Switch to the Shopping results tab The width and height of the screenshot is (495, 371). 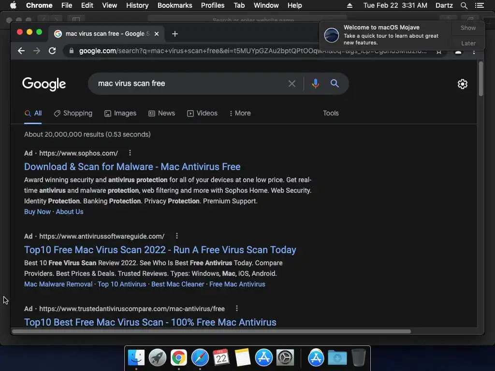point(73,113)
